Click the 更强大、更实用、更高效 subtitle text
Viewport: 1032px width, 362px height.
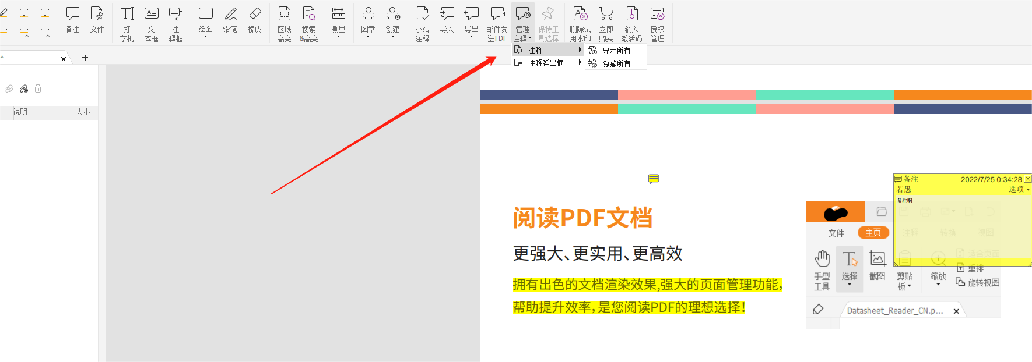point(598,254)
